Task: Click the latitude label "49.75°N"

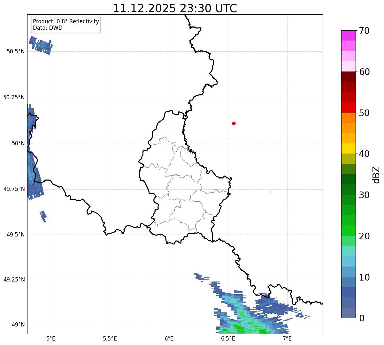Action: coord(14,189)
